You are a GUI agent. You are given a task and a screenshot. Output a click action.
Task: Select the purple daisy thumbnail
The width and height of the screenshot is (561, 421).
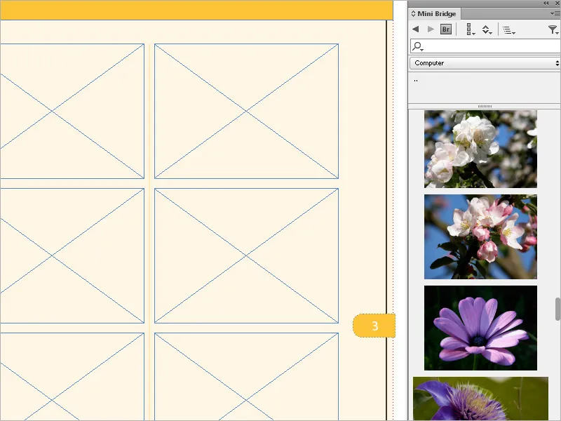coord(480,328)
